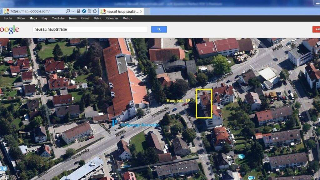Viewport: 320px width, 180px height.
Task: Click the red button at right of search bar
Action: point(316,29)
